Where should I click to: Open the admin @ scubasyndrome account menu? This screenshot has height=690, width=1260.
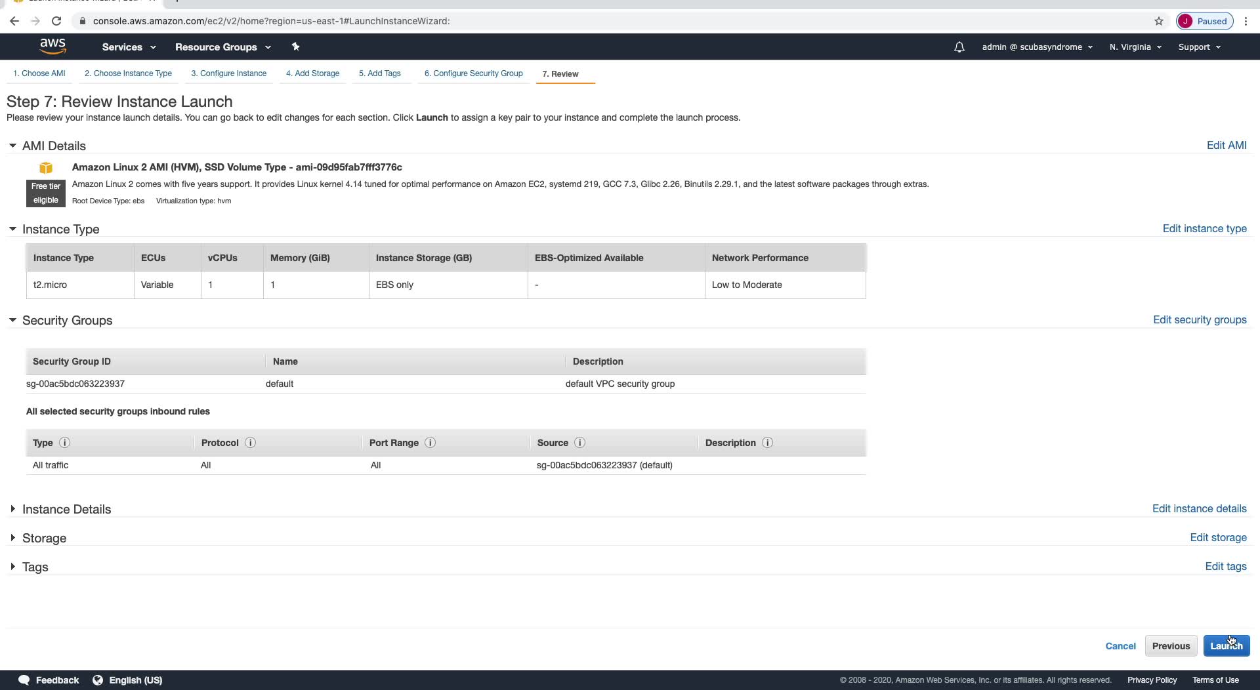(x=1037, y=47)
